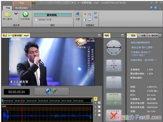
Task: Select the lower-left view mode icon
Action: 85,20
